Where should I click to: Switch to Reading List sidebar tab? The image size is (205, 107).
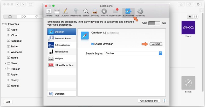(23, 17)
